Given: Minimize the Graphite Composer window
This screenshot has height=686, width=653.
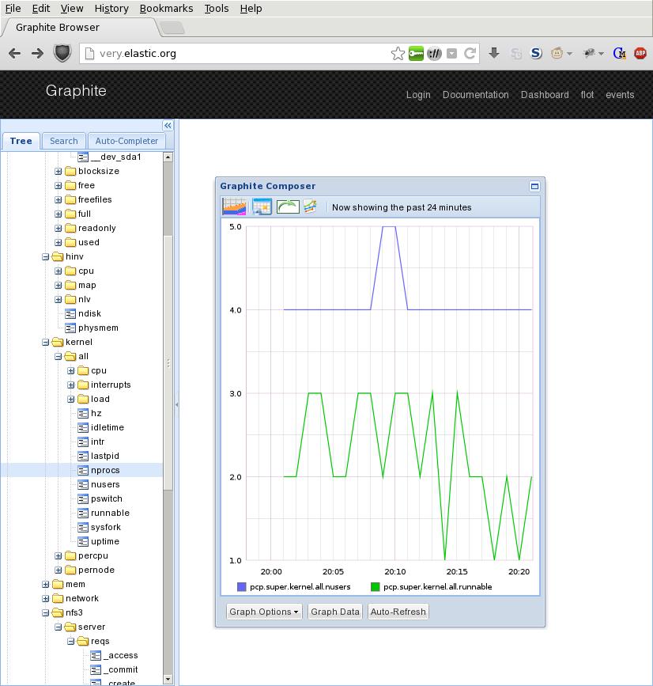Looking at the screenshot, I should coord(534,187).
